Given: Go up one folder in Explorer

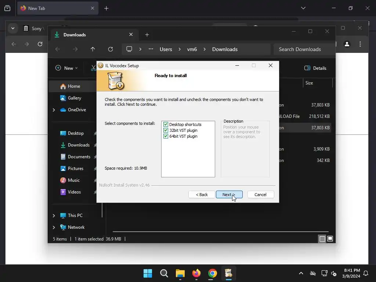Looking at the screenshot, I should (x=93, y=49).
